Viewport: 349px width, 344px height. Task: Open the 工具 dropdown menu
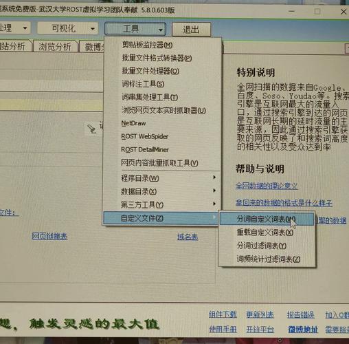(x=135, y=29)
